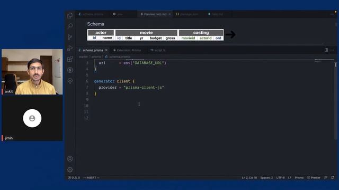Click the Schema heading in preview
The image size is (339, 190).
tap(95, 24)
